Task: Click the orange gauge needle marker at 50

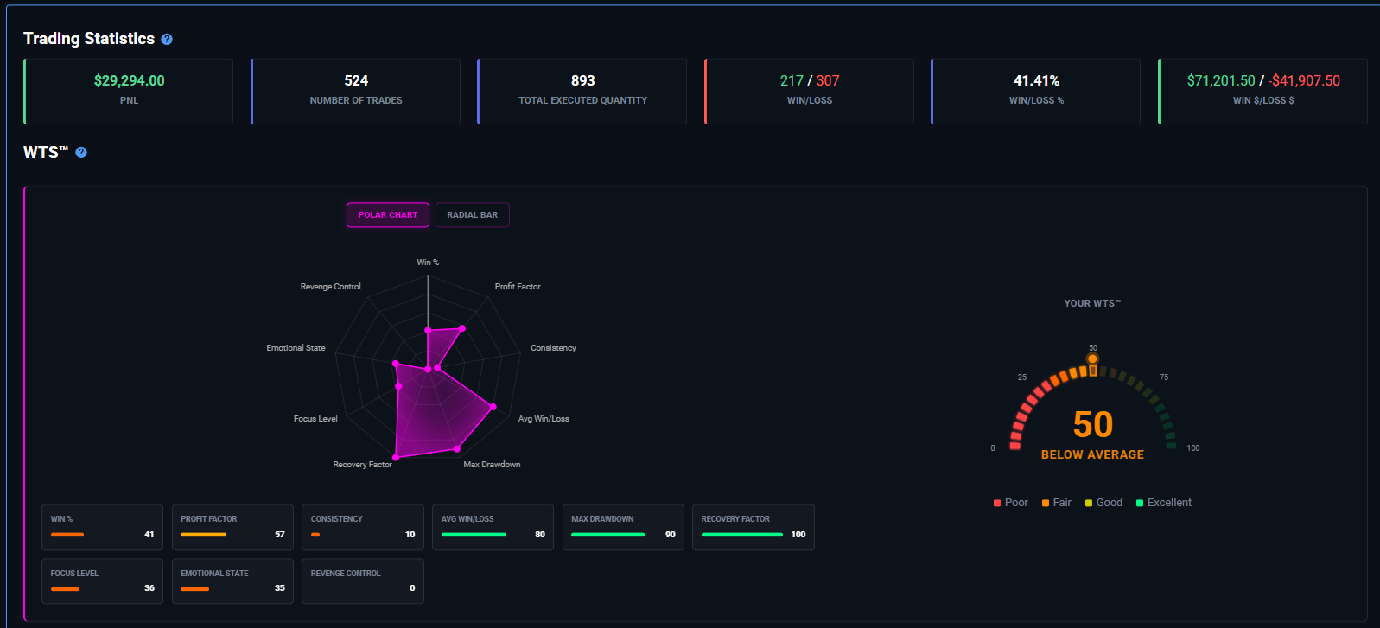Action: (x=1092, y=359)
